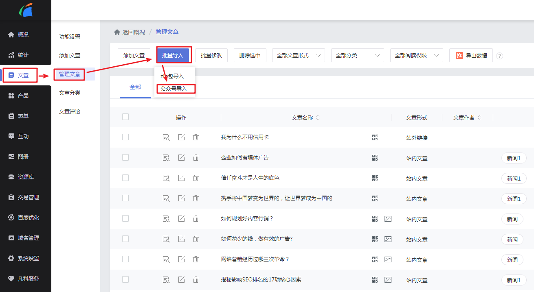Preview the article 携手将中国梦变为世界的

pyautogui.click(x=166, y=198)
